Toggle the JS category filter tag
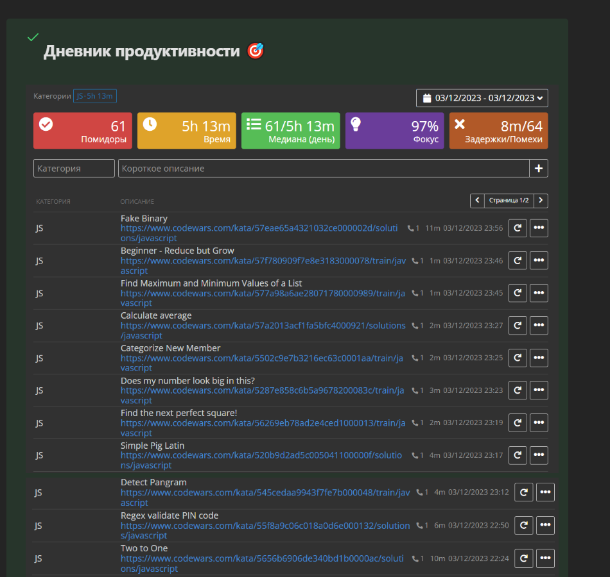Image resolution: width=610 pixels, height=577 pixels. point(94,96)
